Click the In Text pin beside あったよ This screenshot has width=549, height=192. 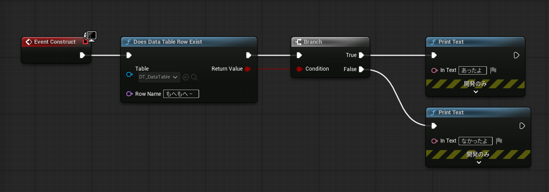(x=434, y=70)
